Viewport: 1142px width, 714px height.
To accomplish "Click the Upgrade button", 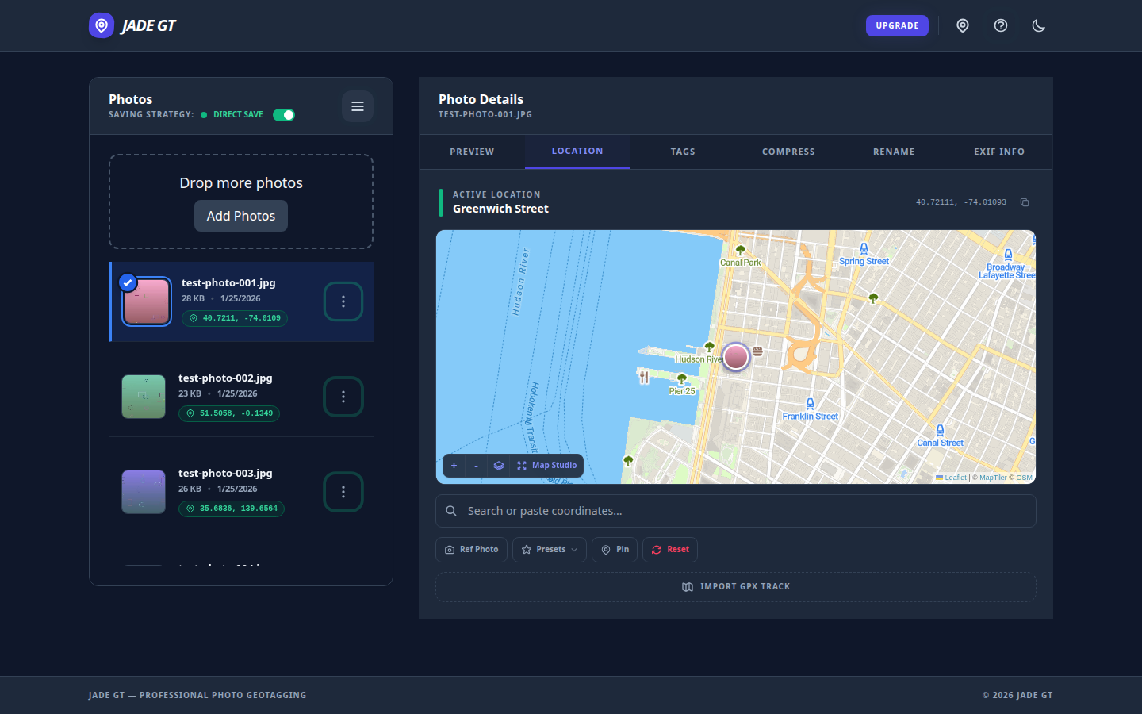I will pos(897,25).
